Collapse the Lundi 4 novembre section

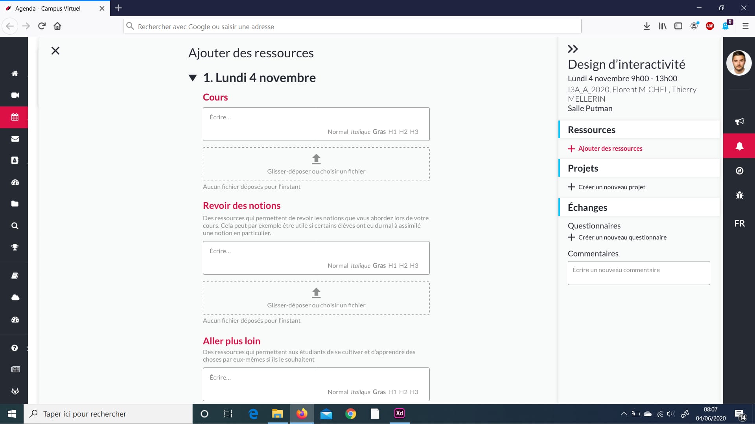coord(193,78)
